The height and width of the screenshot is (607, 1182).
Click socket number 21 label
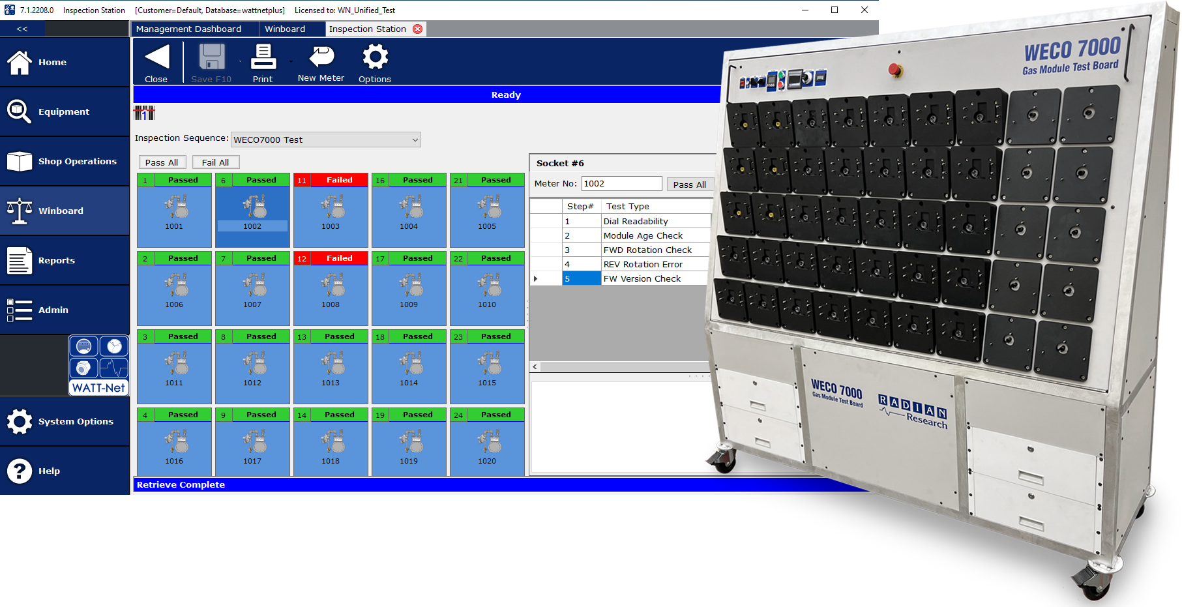point(458,181)
